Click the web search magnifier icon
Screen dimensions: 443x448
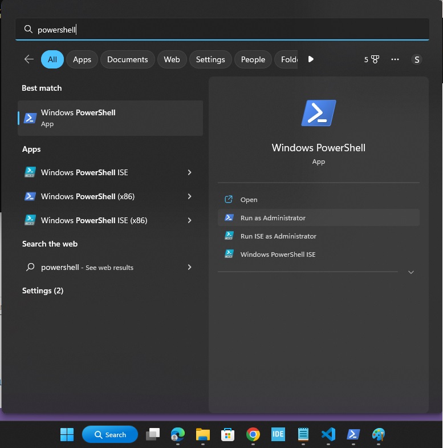(30, 267)
